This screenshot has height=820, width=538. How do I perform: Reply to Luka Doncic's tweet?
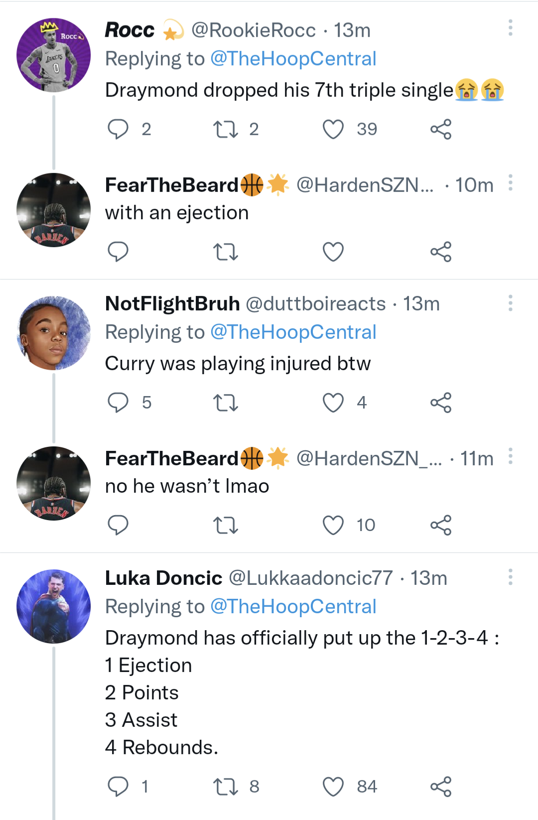pyautogui.click(x=118, y=786)
